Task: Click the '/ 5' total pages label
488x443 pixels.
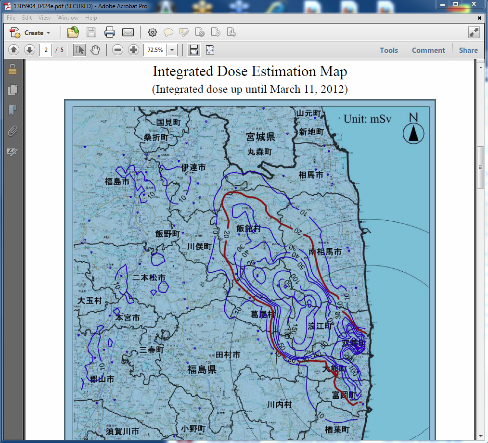Action: coord(60,50)
